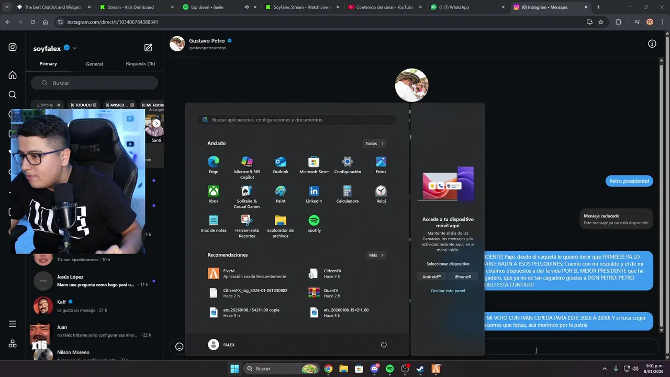Click Windows Start button on taskbar
This screenshot has height=377, width=670.
coord(234,369)
